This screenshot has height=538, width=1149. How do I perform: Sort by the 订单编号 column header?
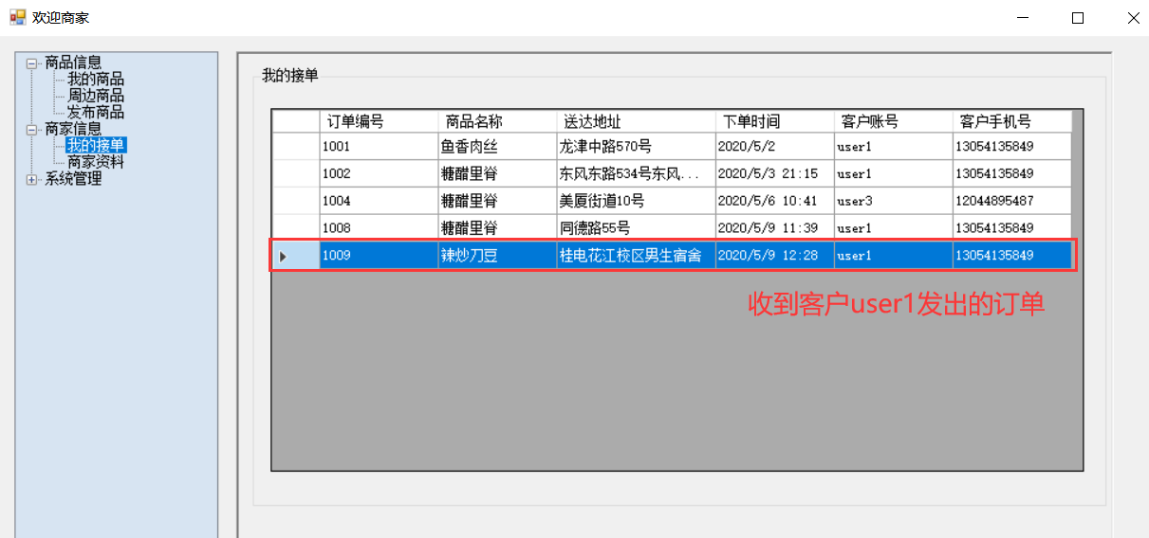pos(379,121)
